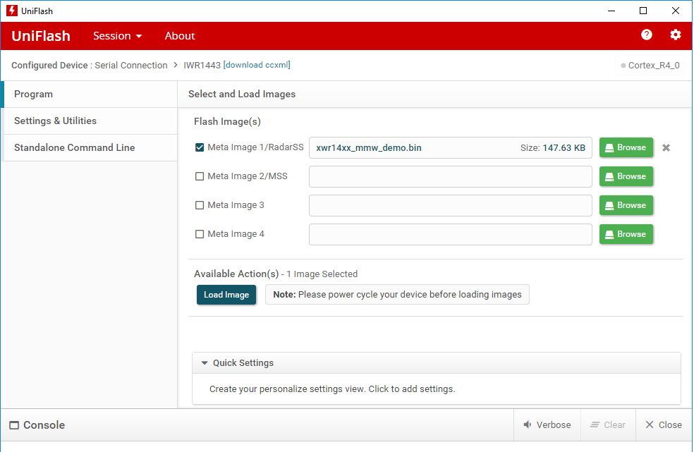Click the Load Image button
694x452 pixels.
pyautogui.click(x=226, y=295)
